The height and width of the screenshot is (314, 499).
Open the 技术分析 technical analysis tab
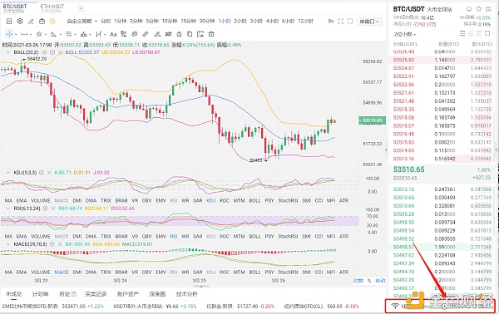[x=186, y=294]
